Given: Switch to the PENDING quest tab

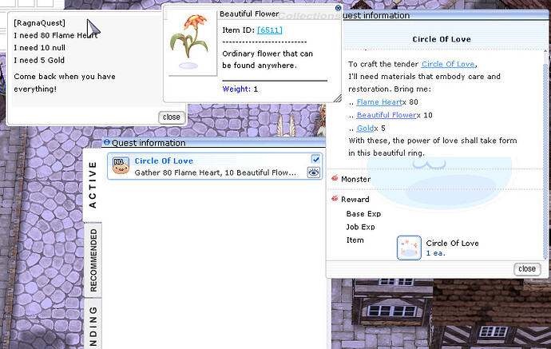Looking at the screenshot, I should [93, 323].
